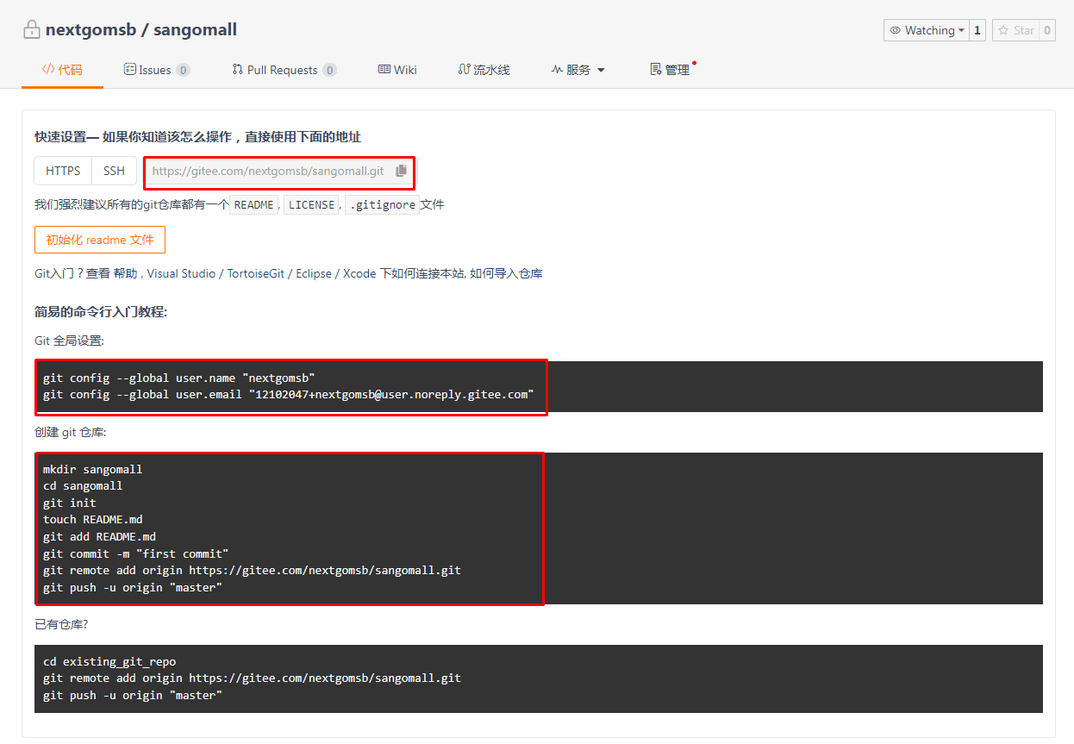Screen dimensions: 1074x744
Task: Open the TortoiseGit link
Action: (x=257, y=273)
